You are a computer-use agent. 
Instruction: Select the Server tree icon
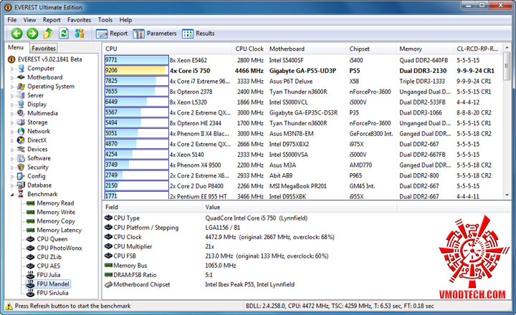point(21,95)
